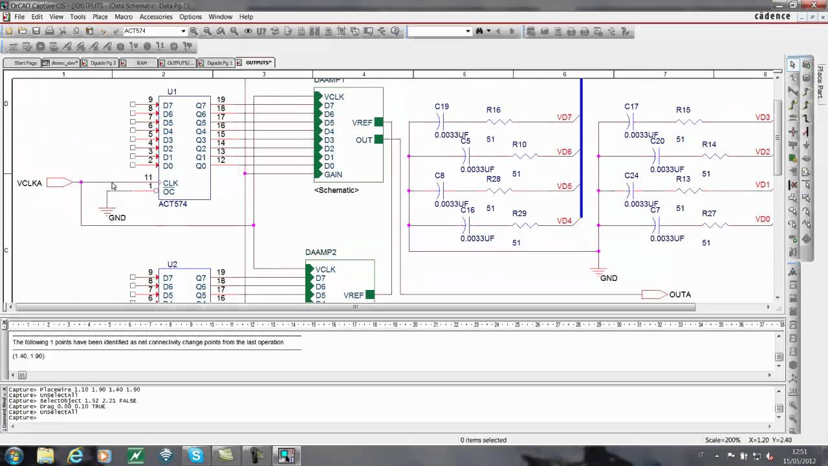Click the Scale=200% status bar entry
This screenshot has width=828, height=466.
coord(723,440)
